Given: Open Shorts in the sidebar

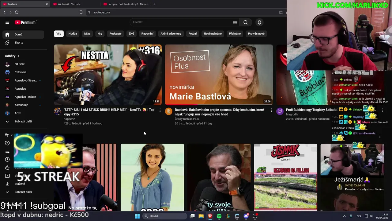Looking at the screenshot, I should click(x=23, y=43).
